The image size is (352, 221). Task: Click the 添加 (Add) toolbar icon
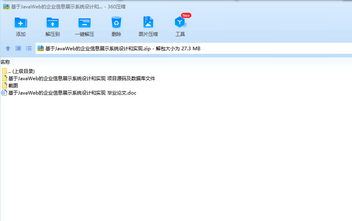21,22
